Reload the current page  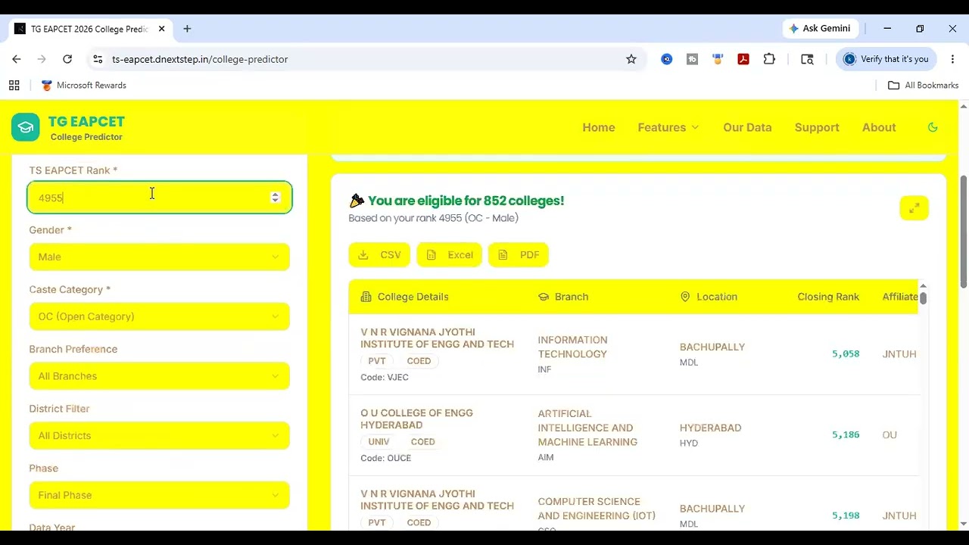point(67,59)
